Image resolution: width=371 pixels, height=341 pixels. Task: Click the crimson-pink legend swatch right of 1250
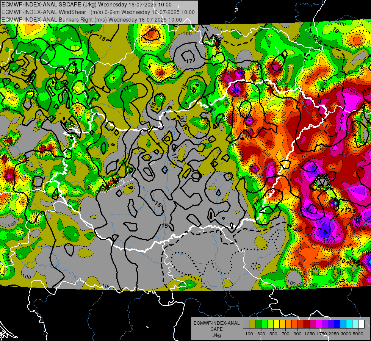pos(313,324)
